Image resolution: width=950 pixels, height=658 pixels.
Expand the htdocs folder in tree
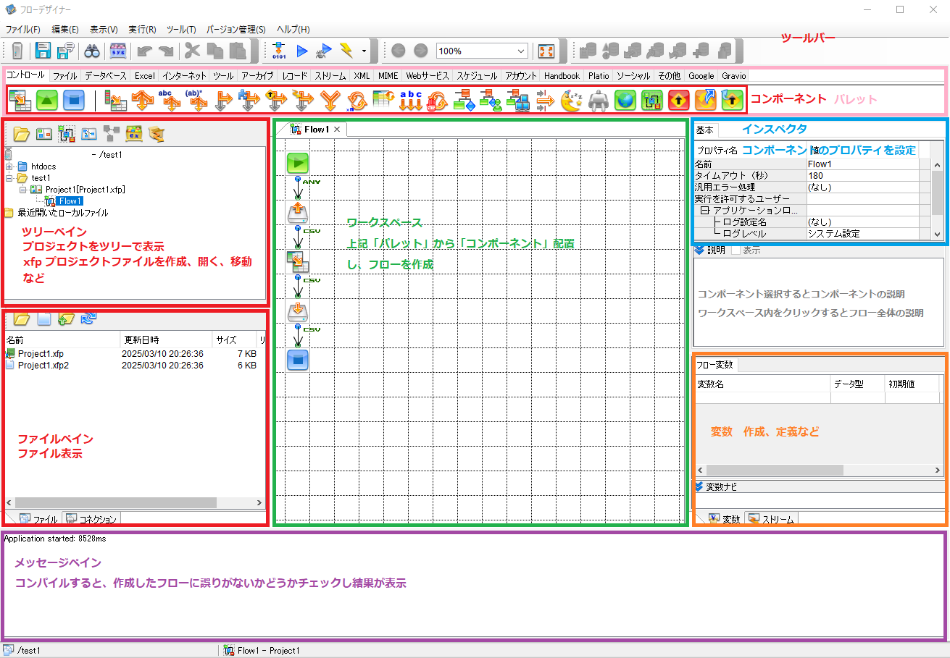(9, 166)
